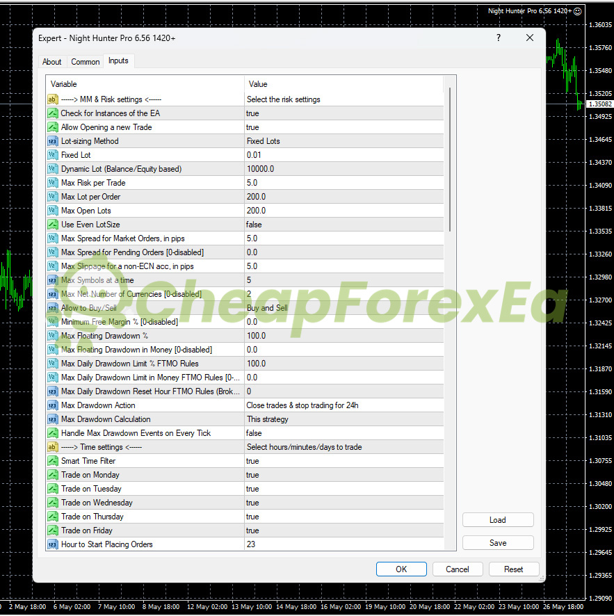614x616 pixels.
Task: Toggle Handle Max Drawdown Events on Every Tick value
Action: [x=344, y=433]
